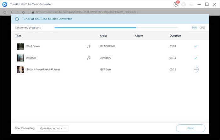Maximize the TunePat window
220x140 pixels.
(x=207, y=4)
